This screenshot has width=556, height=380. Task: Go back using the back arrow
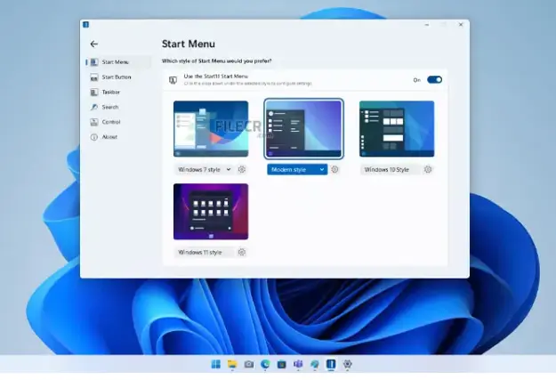(x=94, y=44)
